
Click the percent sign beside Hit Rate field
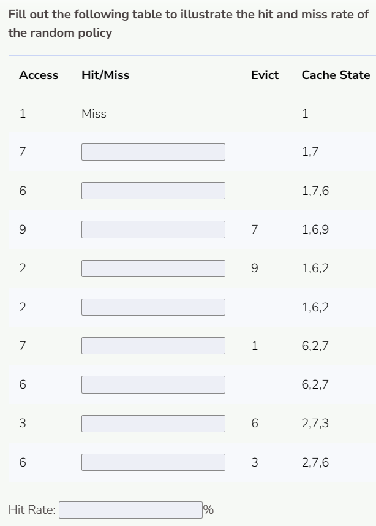(x=206, y=508)
